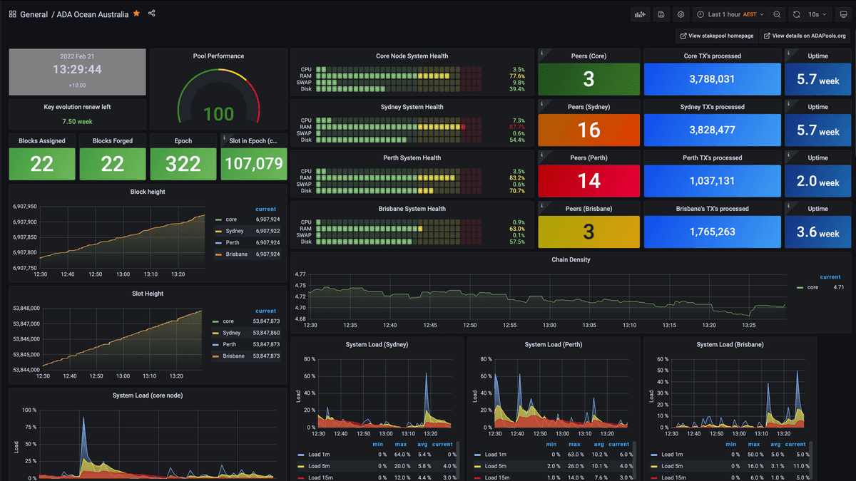Screen dimensions: 856x481
Task: Click the Slot in Epoch value 107,079
Action: [x=254, y=164]
